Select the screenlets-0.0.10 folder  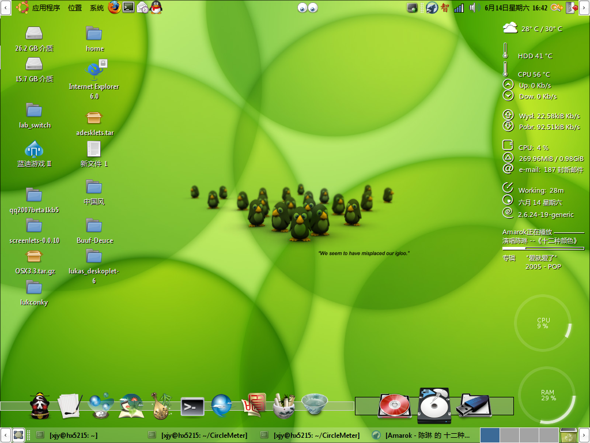(34, 231)
